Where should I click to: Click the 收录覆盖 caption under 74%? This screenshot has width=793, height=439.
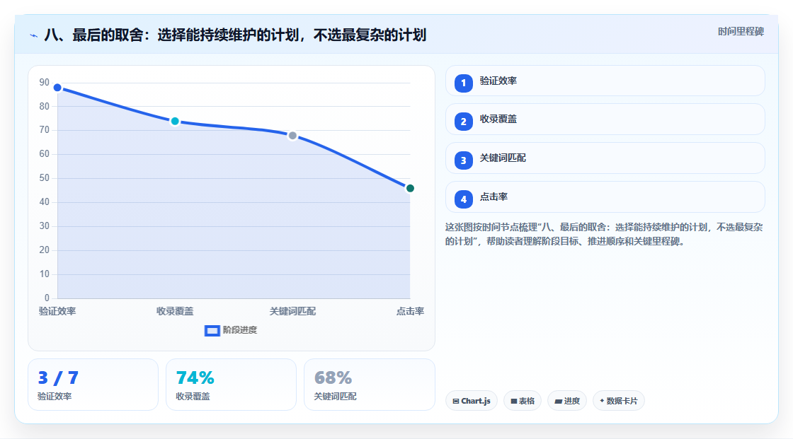[193, 397]
